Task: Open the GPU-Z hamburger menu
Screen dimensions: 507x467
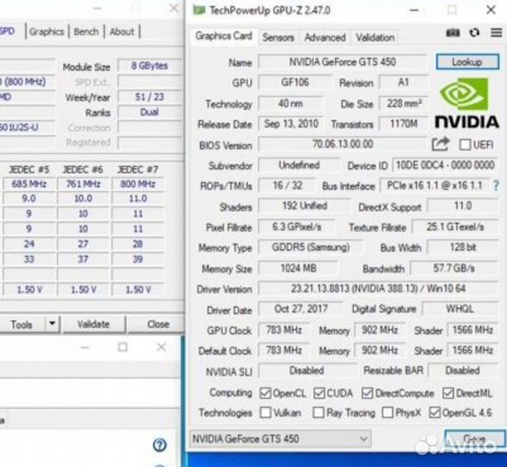Action: point(497,32)
